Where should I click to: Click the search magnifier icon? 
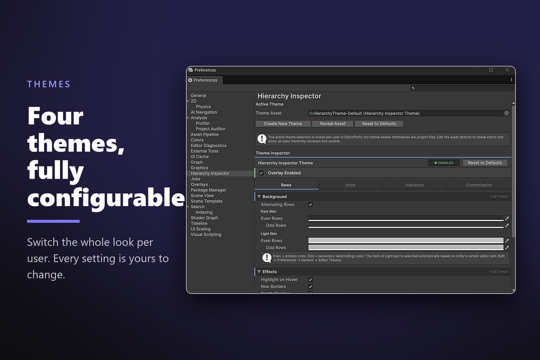(x=413, y=88)
